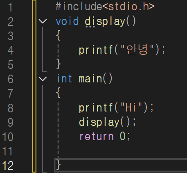This screenshot has height=173, width=187.
Task: Select line number 7 in gutter
Action: pyautogui.click(x=11, y=93)
